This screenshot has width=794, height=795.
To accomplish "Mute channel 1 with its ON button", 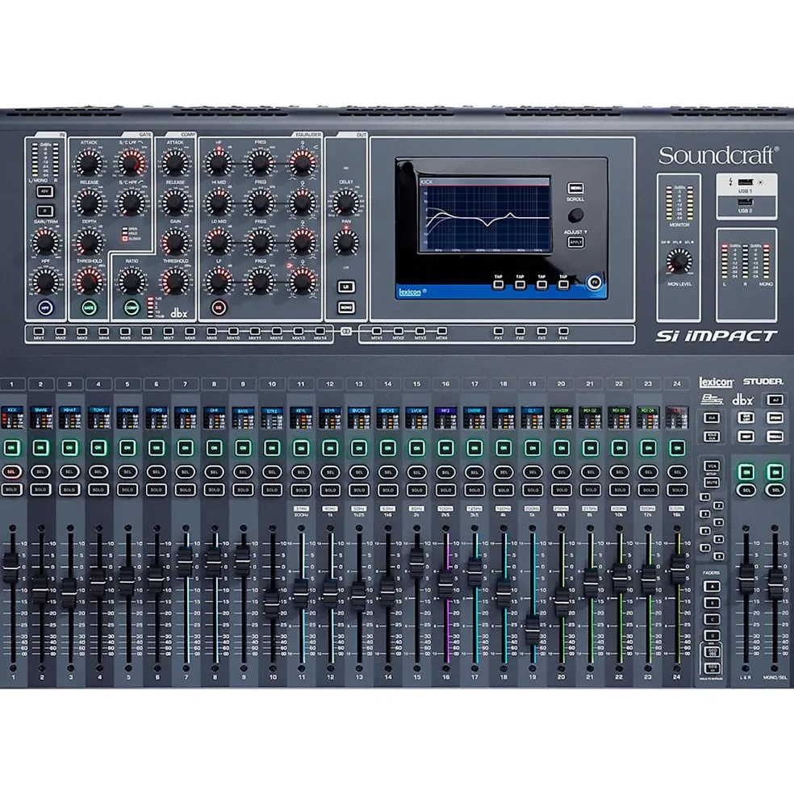I will click(x=11, y=448).
